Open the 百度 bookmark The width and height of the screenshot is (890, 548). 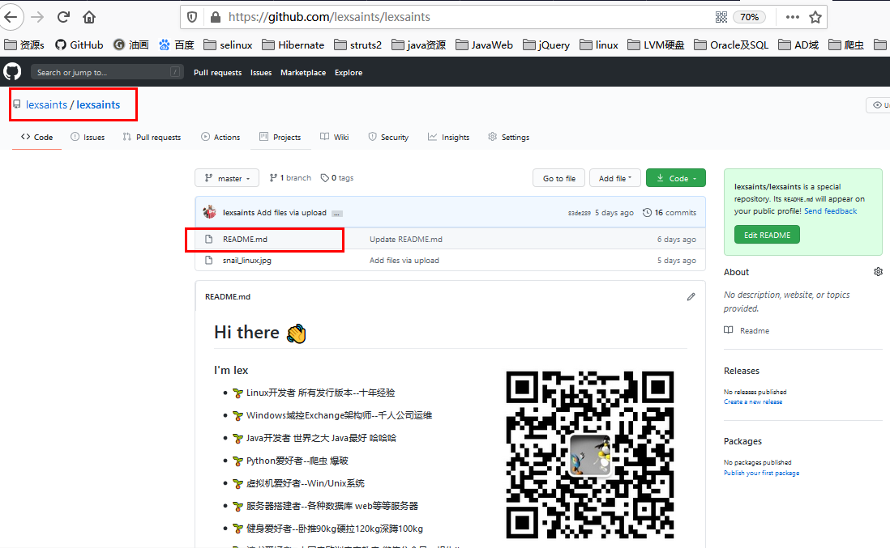pos(177,45)
